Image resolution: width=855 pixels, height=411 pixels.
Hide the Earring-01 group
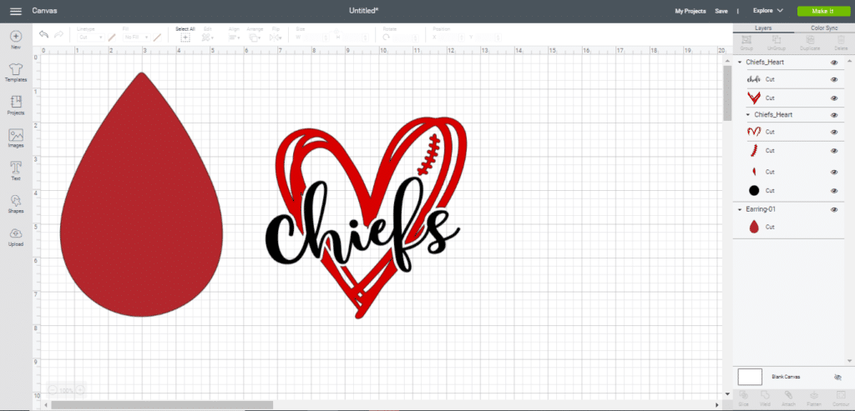(834, 209)
